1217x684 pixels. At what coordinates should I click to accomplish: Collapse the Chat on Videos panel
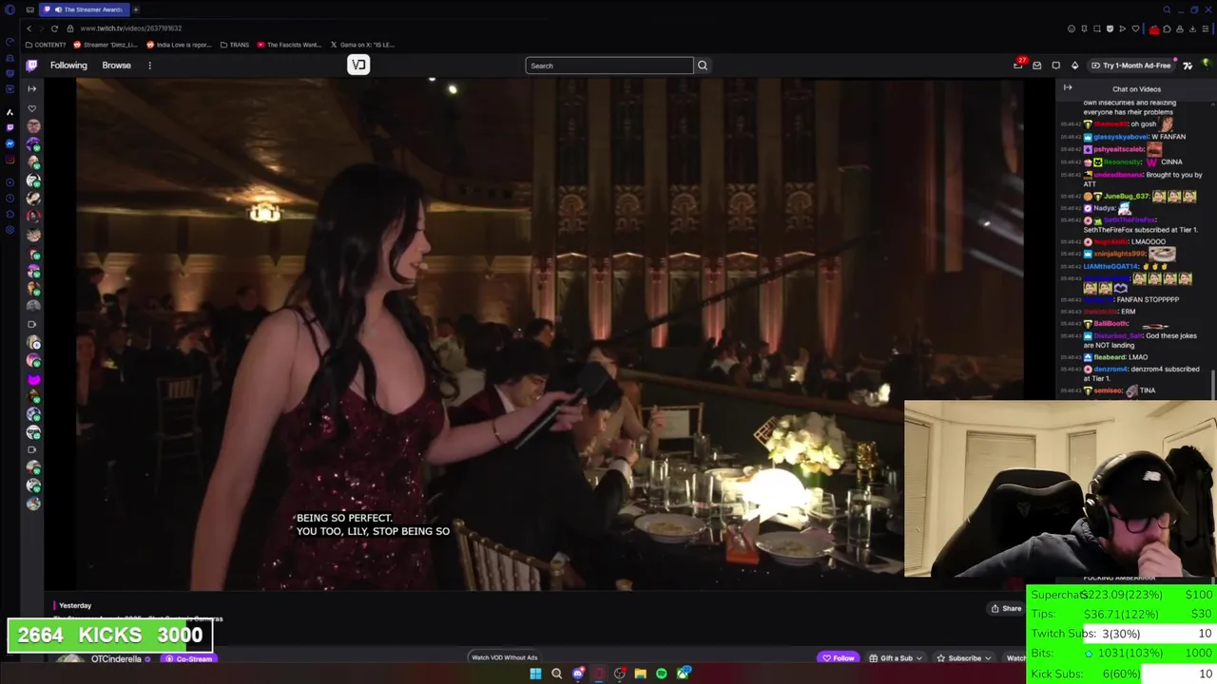(x=1068, y=88)
